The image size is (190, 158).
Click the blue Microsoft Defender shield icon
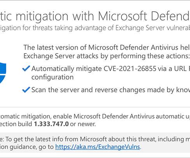[x=3, y=73]
